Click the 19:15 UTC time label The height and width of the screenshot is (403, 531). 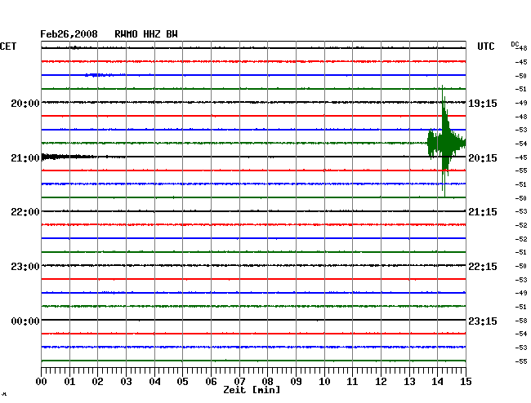(x=483, y=103)
